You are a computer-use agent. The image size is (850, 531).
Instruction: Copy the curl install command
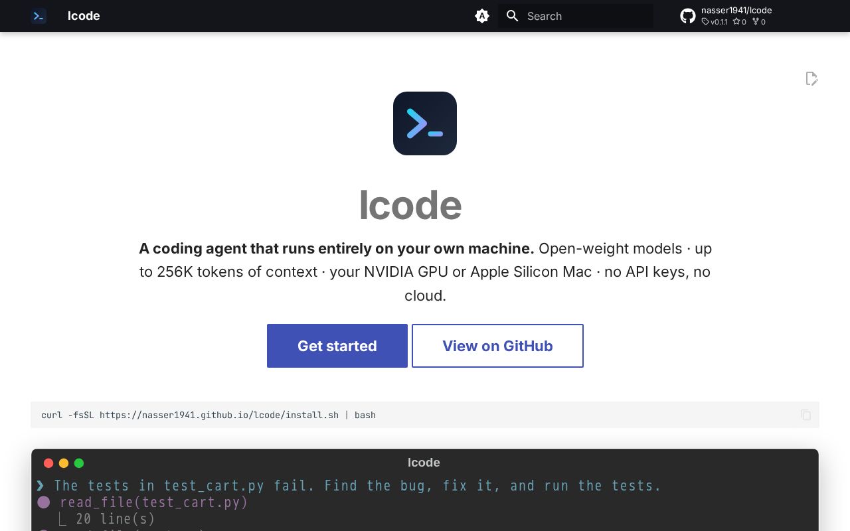tap(806, 415)
